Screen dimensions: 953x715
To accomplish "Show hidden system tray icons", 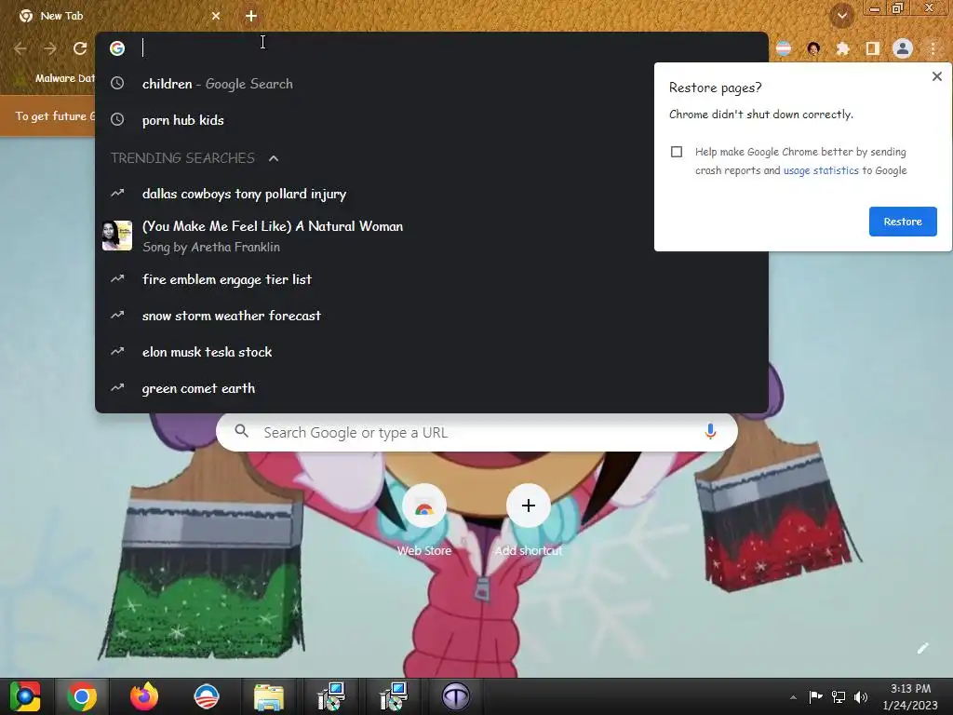I will [x=793, y=697].
